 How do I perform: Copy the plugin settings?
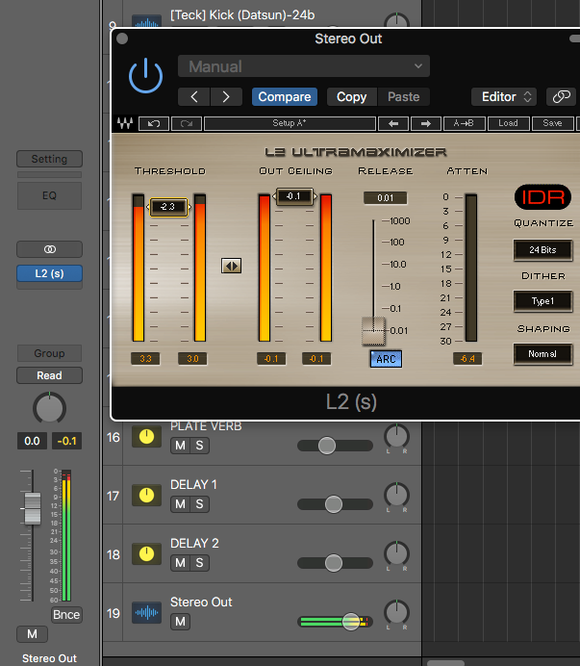click(x=352, y=97)
